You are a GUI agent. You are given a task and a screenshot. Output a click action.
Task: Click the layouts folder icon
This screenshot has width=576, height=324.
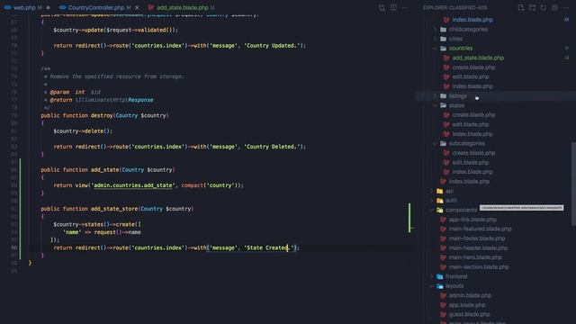pyautogui.click(x=440, y=286)
